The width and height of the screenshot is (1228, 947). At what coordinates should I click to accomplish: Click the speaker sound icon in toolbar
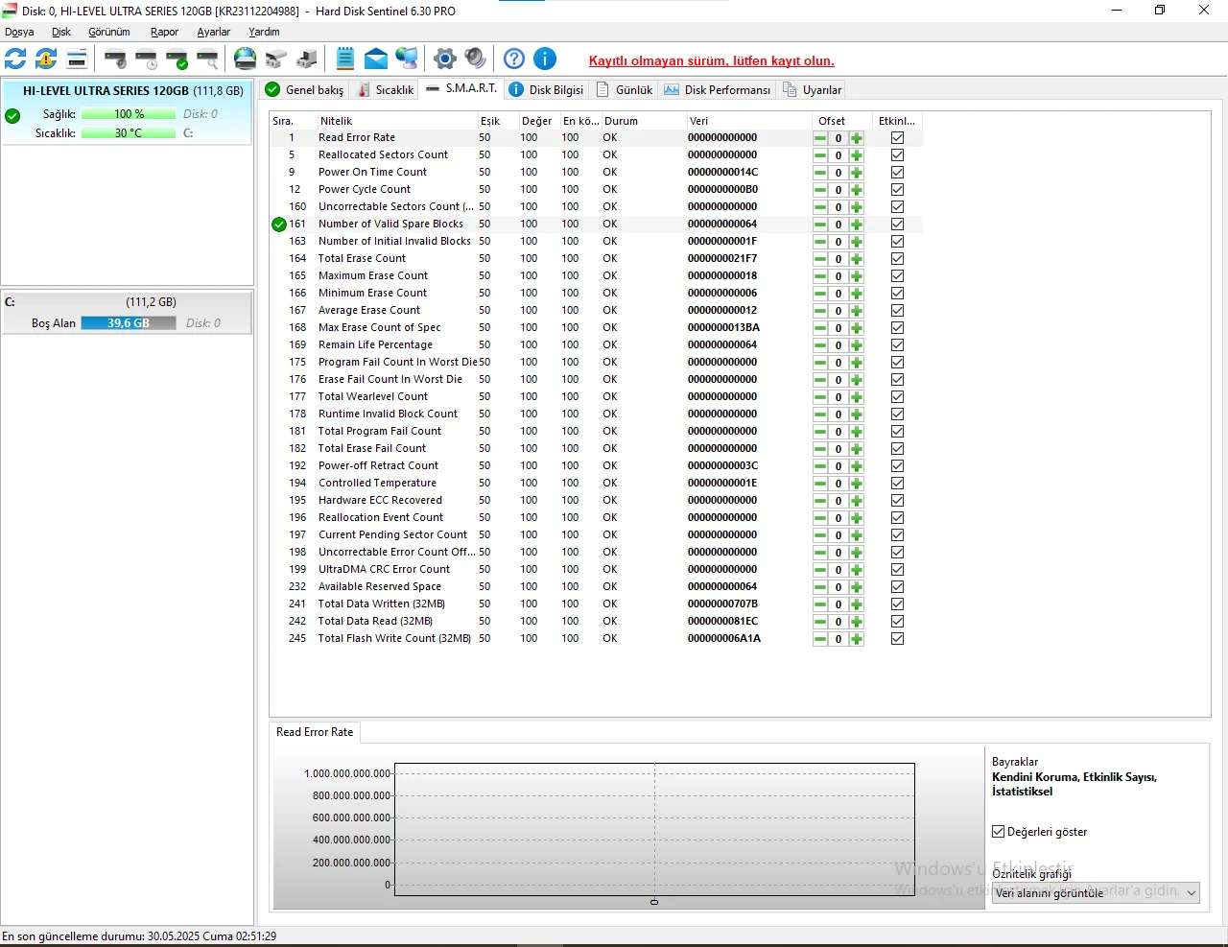[x=475, y=59]
